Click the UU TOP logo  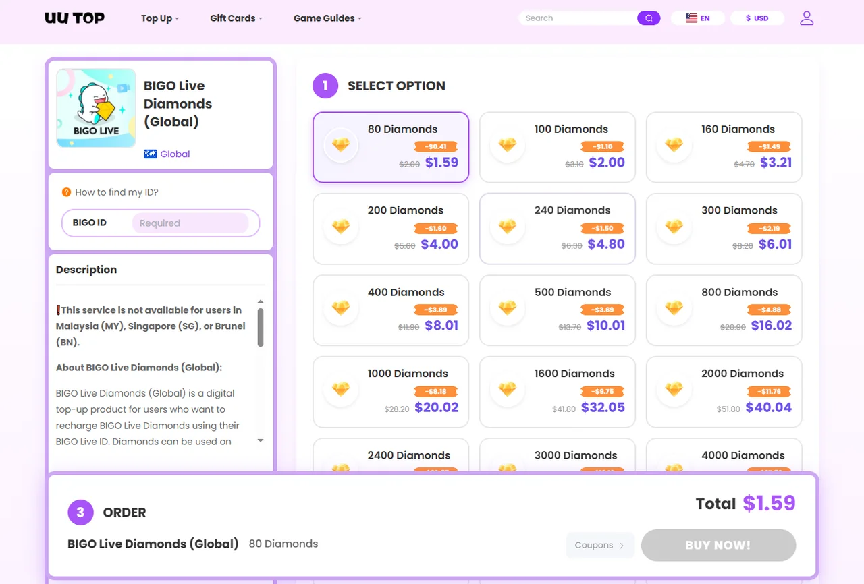pos(74,18)
